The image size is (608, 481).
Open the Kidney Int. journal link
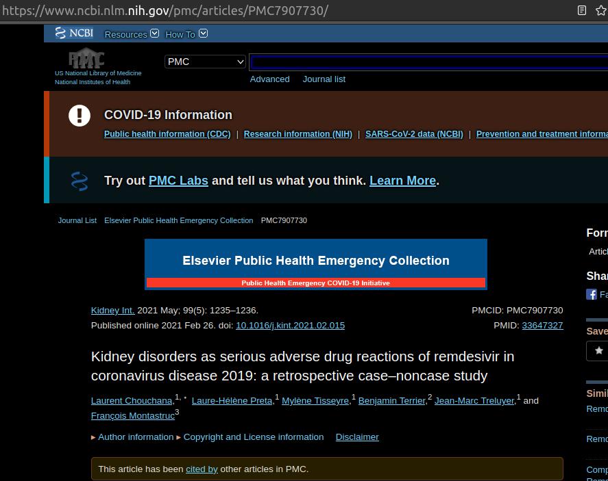coord(113,311)
